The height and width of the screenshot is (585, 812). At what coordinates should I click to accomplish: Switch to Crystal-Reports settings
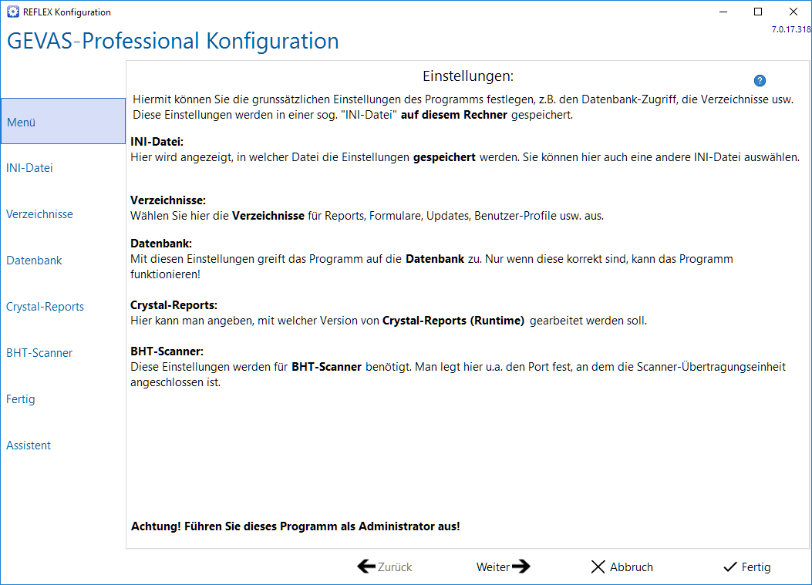(45, 307)
